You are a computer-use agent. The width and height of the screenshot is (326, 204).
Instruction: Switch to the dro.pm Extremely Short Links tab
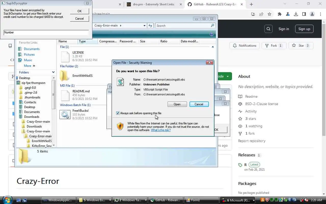click(154, 4)
